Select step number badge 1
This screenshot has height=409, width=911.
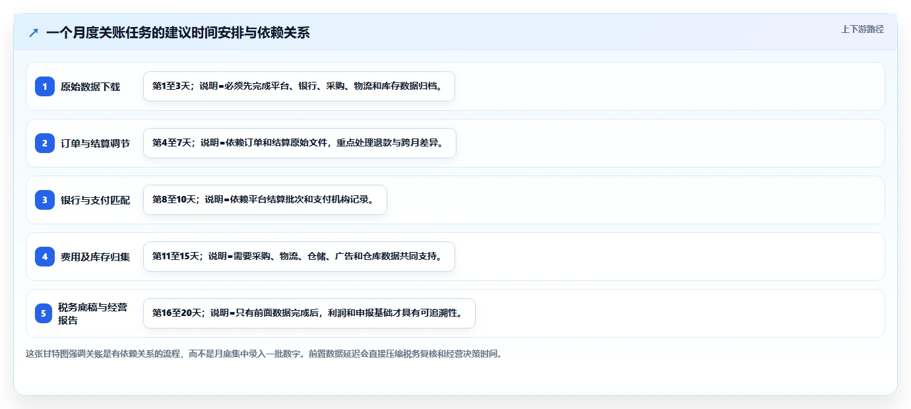tap(45, 86)
